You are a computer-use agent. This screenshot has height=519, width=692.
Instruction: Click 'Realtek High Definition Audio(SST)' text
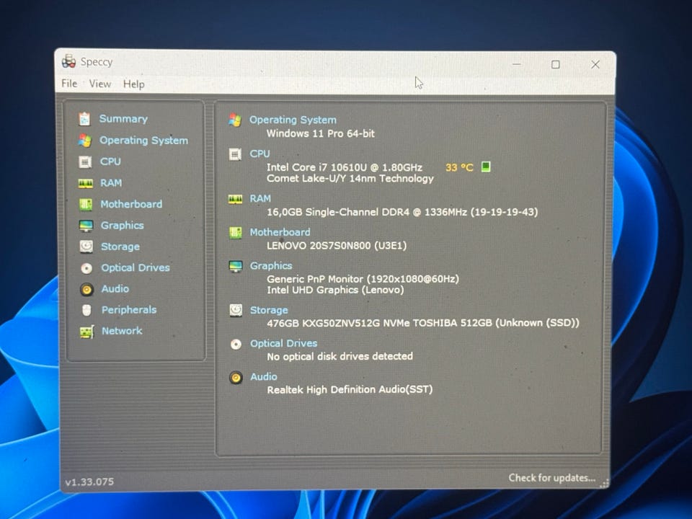tap(350, 390)
